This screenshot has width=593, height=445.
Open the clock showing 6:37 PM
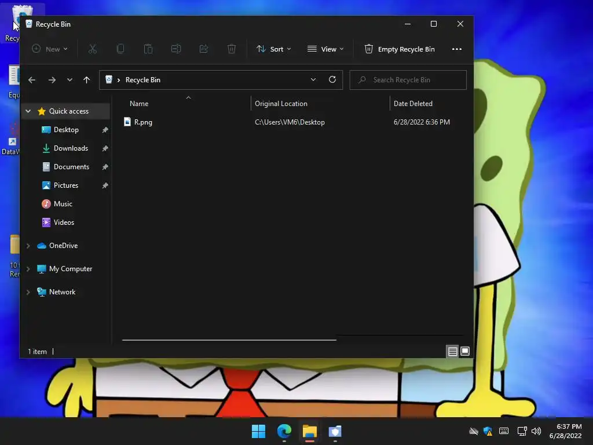[565, 431]
